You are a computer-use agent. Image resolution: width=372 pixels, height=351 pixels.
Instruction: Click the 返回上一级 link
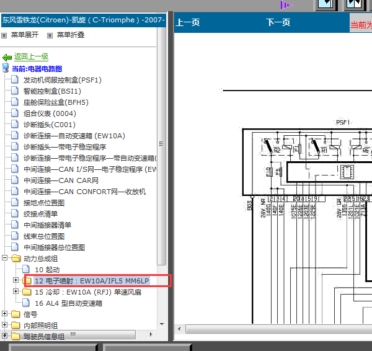31,56
